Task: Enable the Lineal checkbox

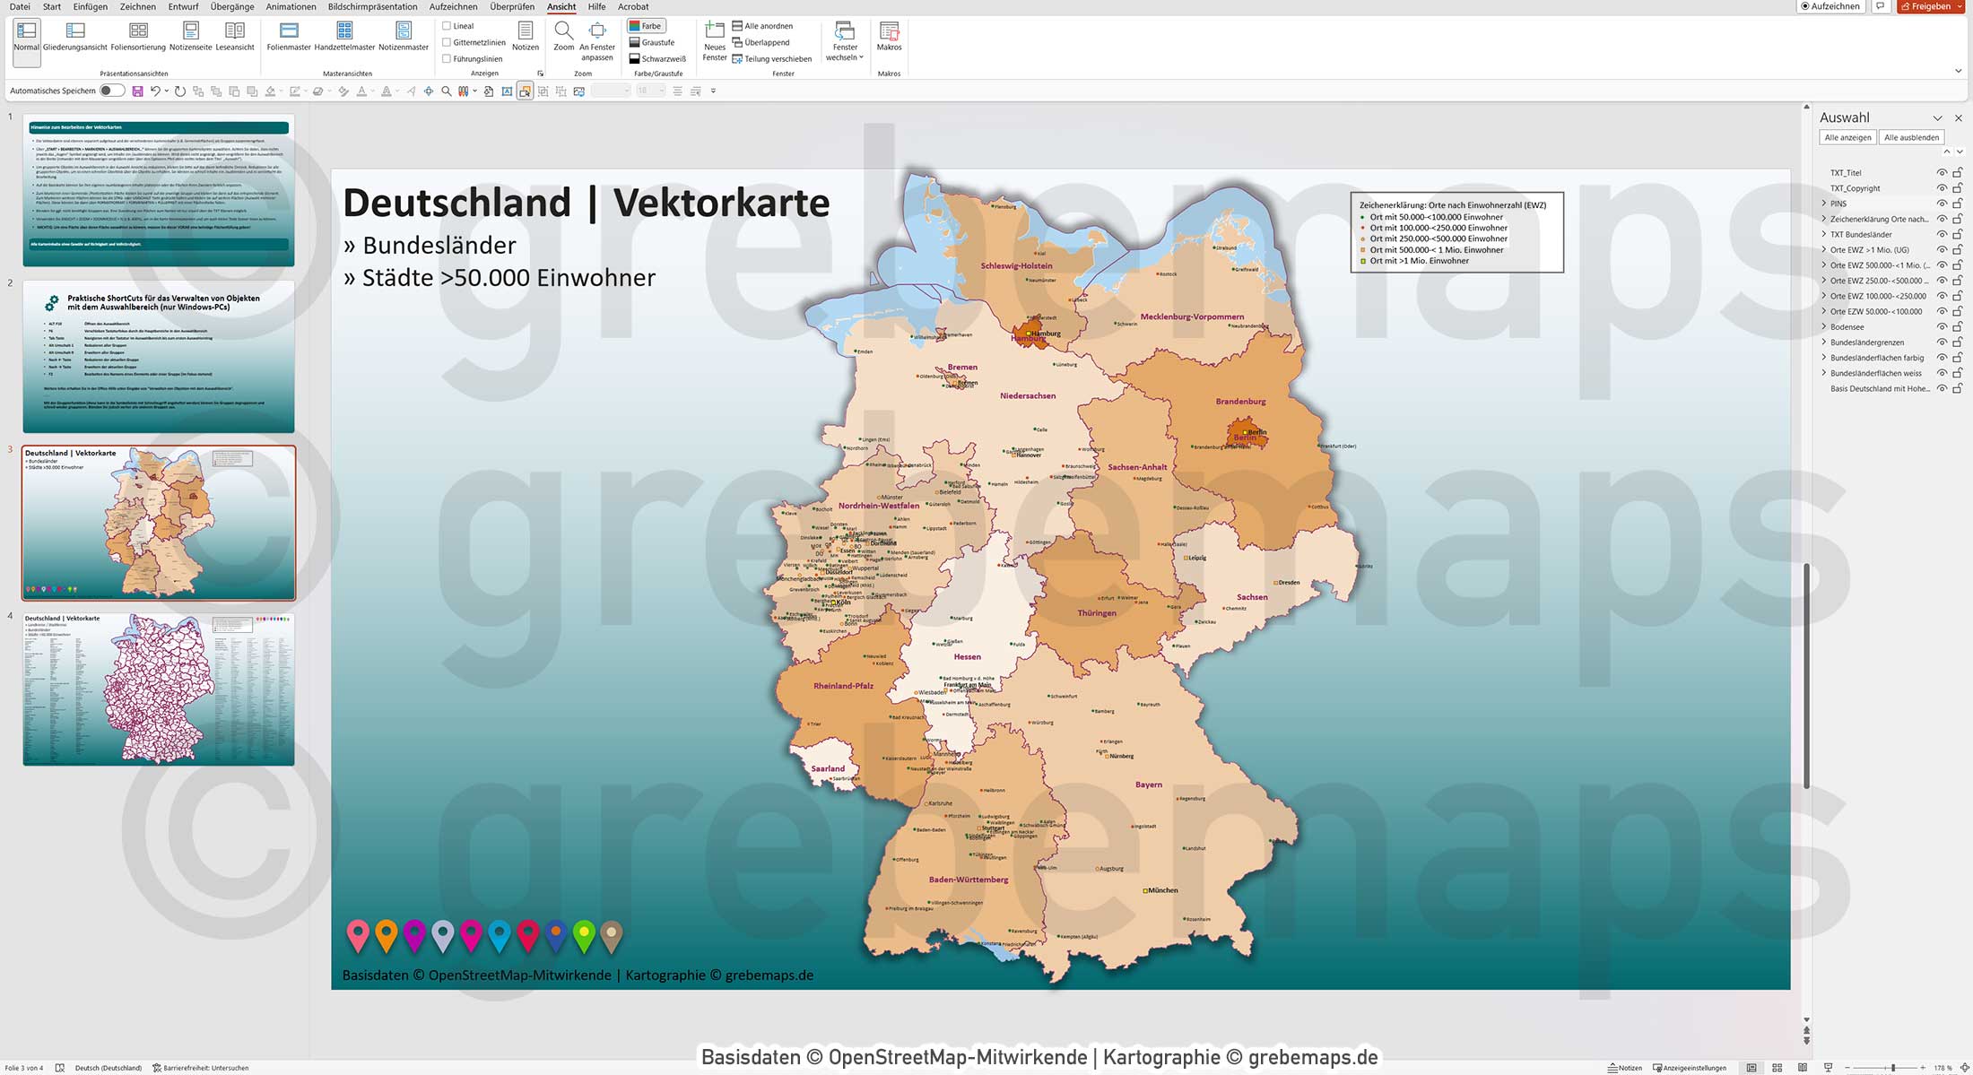Action: pos(446,25)
